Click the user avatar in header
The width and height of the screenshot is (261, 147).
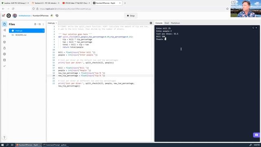(x=15, y=16)
